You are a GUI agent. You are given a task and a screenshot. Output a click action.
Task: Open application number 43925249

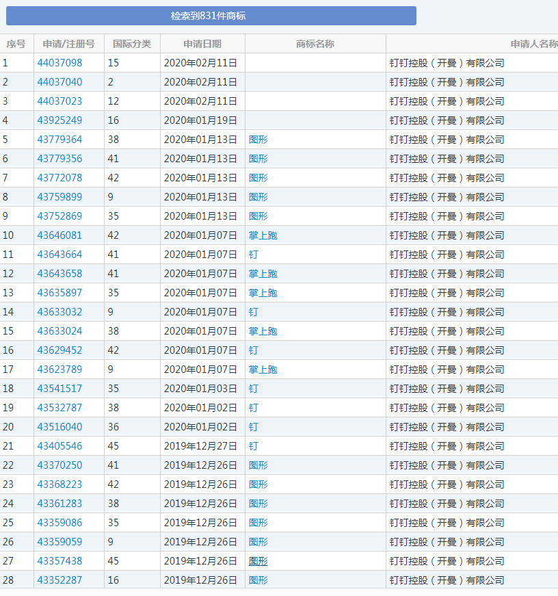59,120
